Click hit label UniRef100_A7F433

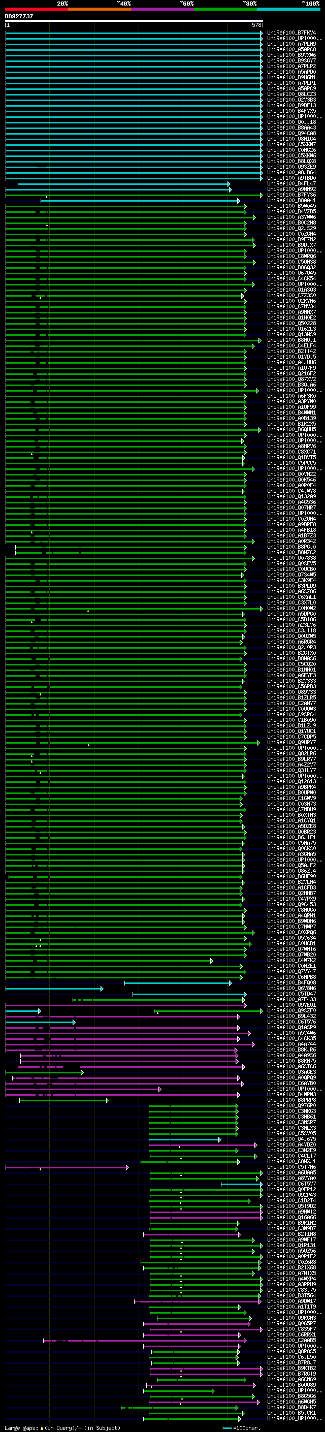point(291,999)
